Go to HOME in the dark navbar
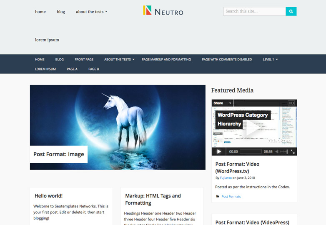Viewport: 326px width, 225px height. tap(40, 60)
